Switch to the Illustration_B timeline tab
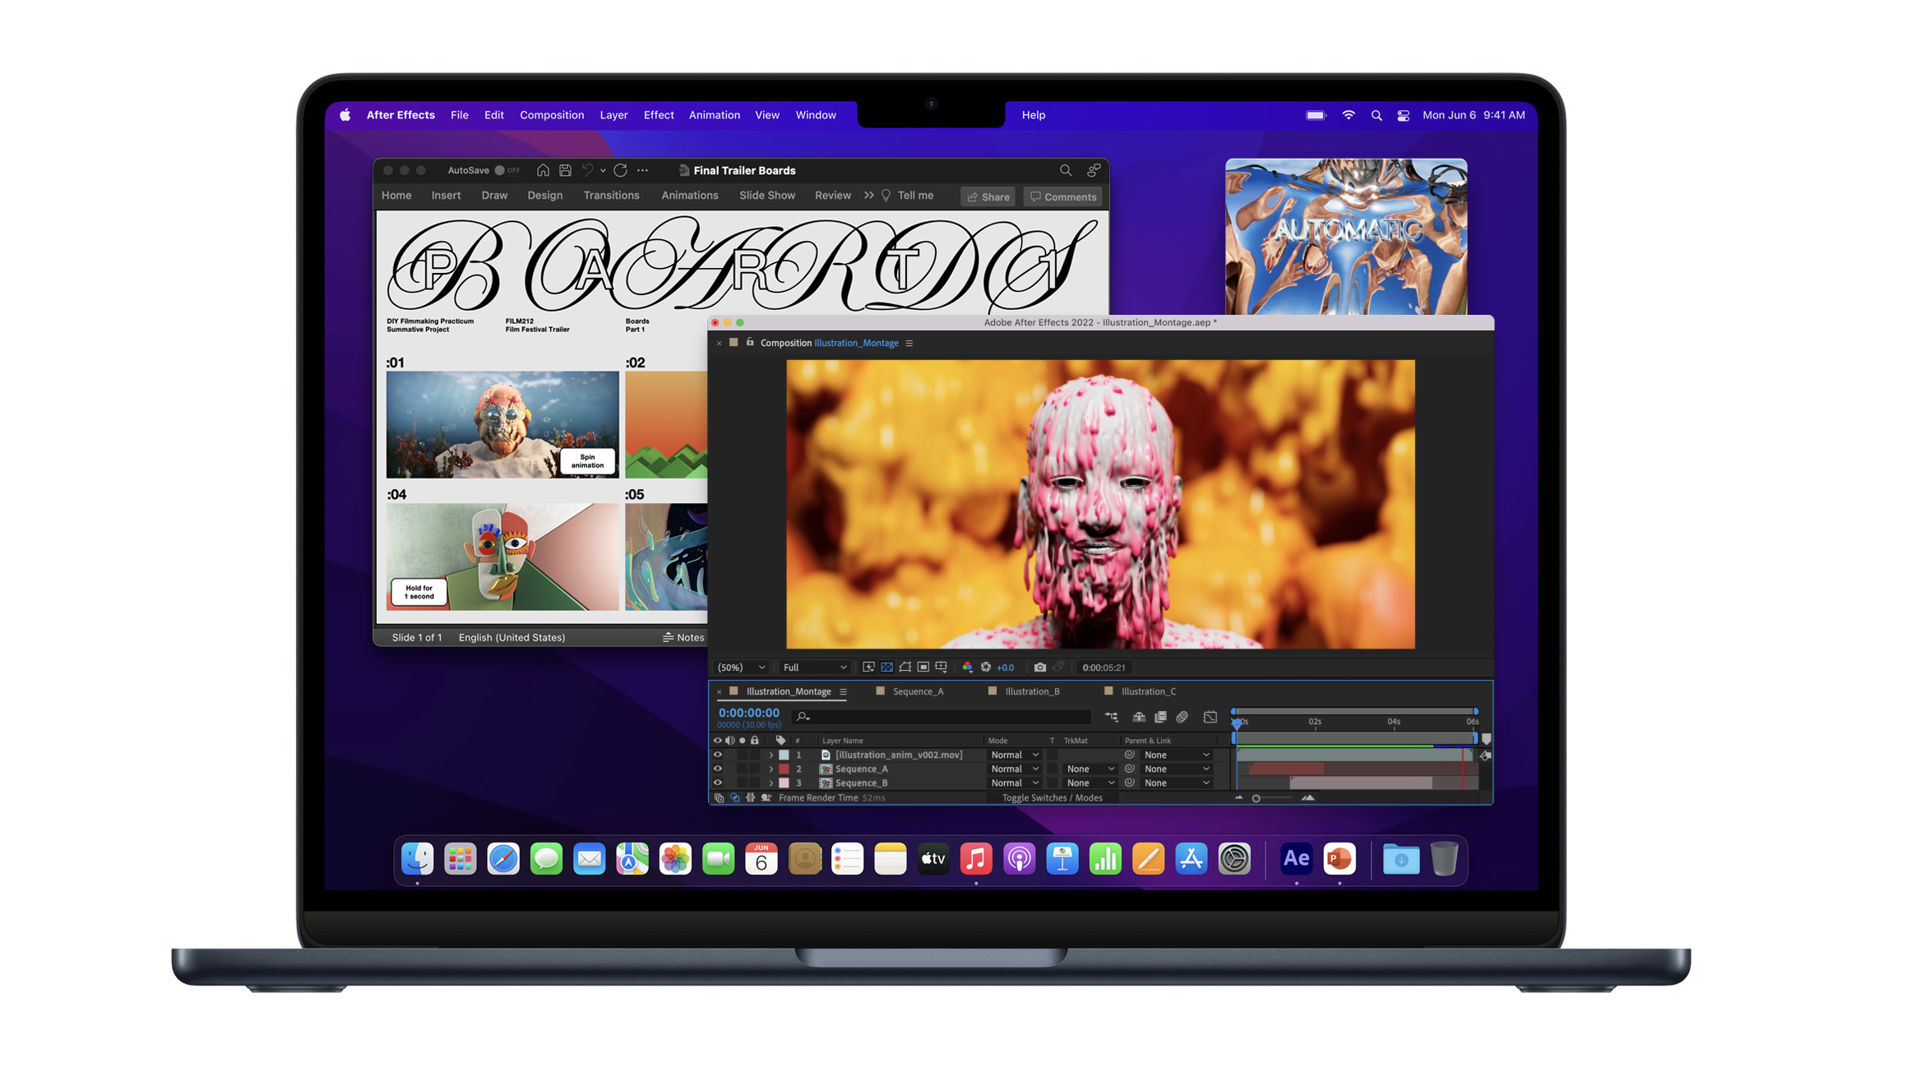The image size is (1916, 1090). 1031,691
